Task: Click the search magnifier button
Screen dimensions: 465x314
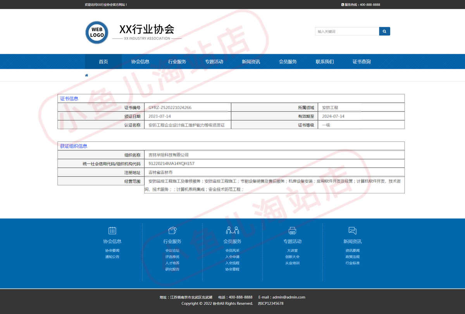Action: tap(384, 31)
